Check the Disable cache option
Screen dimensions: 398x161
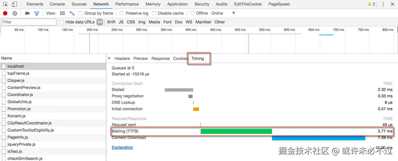pos(154,13)
